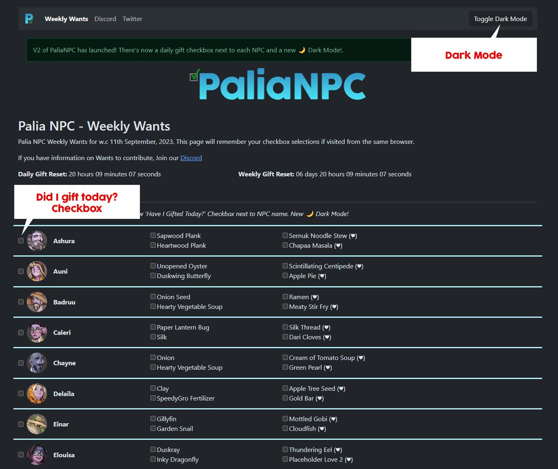
Task: Check the Garden Snail checkbox
Action: coord(153,429)
